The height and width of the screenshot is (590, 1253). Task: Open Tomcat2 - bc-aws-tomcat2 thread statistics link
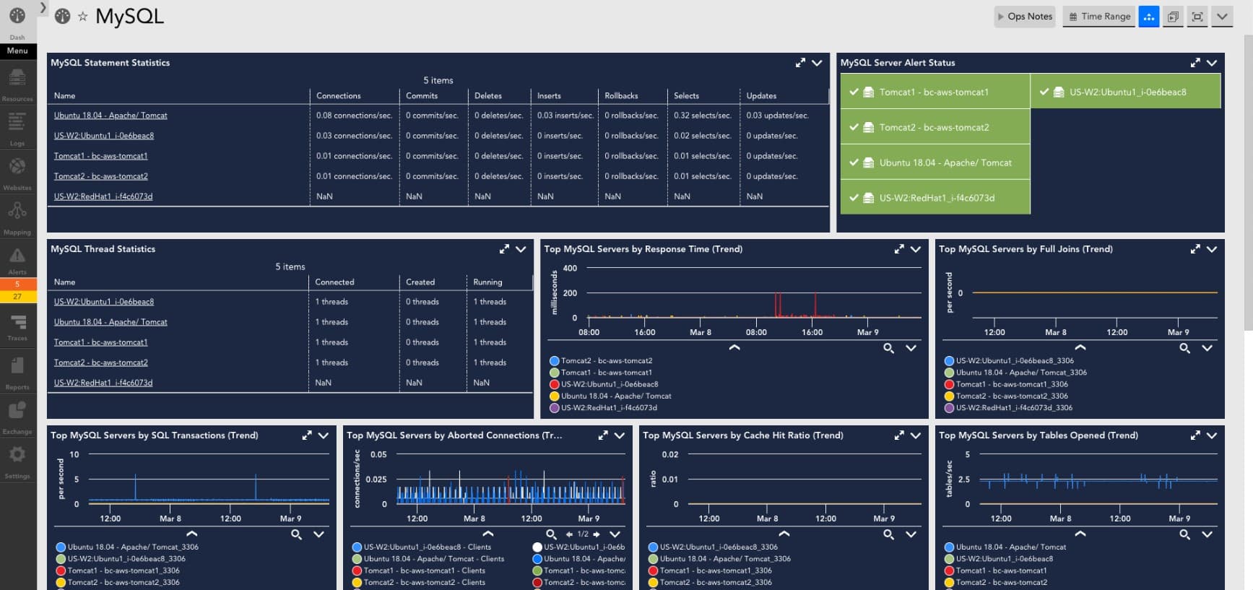tap(100, 363)
